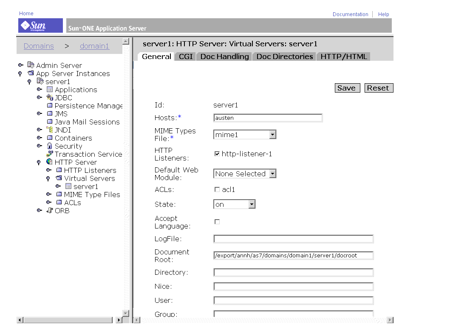The width and height of the screenshot is (450, 330).
Task: Click the Admin Server icon
Action: 31,65
